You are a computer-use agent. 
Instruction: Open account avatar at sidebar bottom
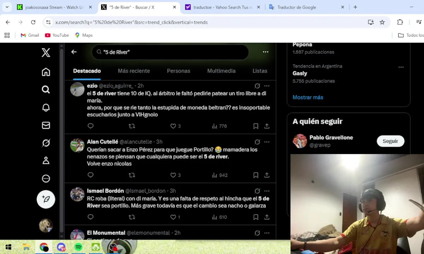coord(46,225)
